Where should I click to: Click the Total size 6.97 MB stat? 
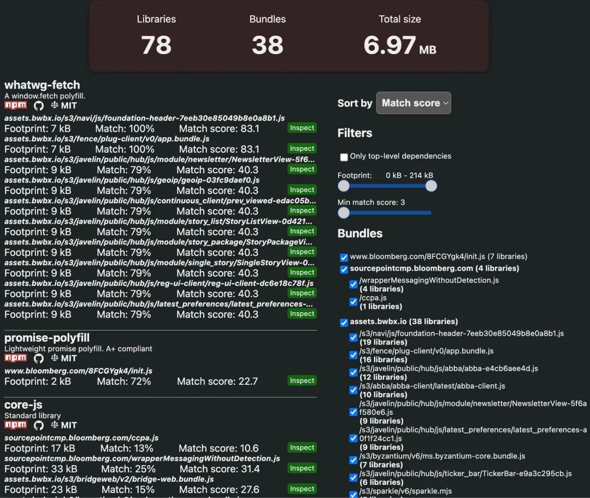tap(399, 36)
